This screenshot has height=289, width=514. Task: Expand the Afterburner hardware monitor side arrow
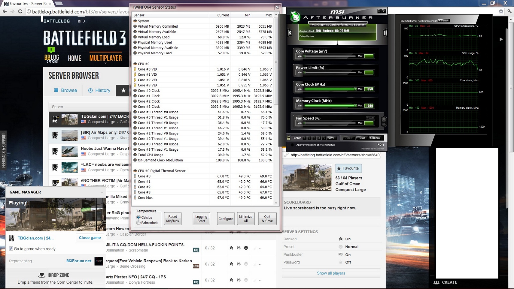click(x=501, y=39)
